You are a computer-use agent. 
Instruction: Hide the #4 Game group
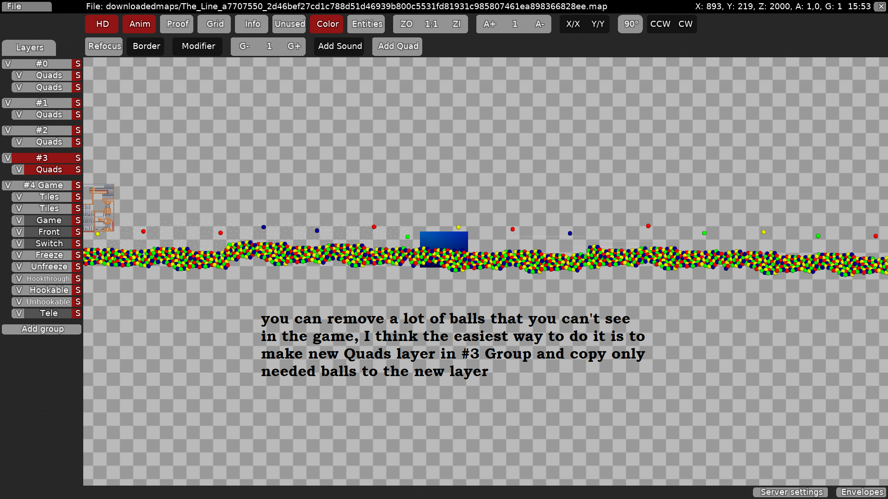(8, 185)
